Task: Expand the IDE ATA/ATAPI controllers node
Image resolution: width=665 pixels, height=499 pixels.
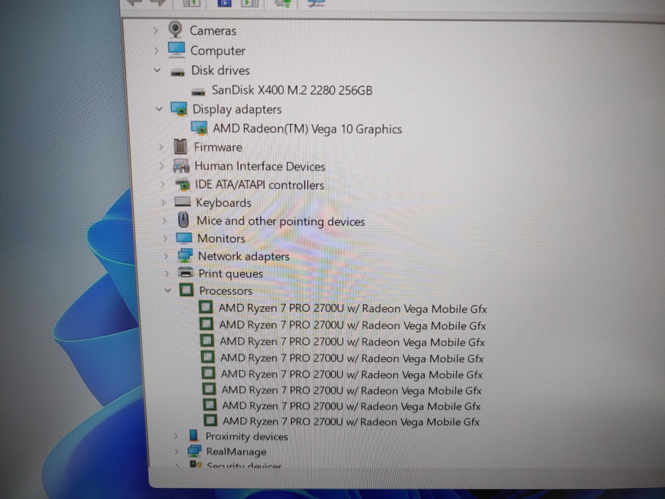Action: click(163, 184)
